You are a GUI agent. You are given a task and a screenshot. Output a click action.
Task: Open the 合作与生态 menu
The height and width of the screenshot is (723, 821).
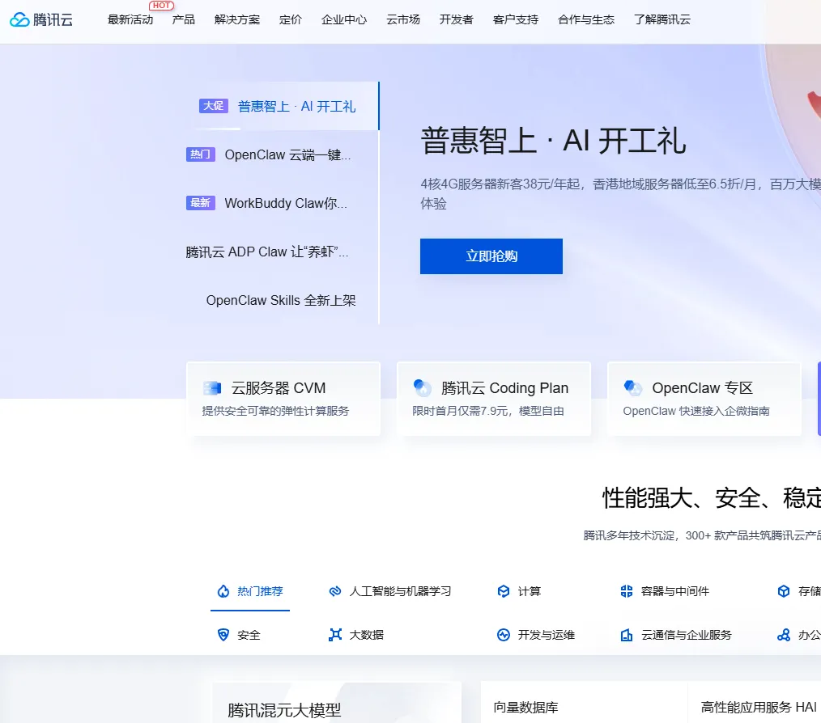586,20
